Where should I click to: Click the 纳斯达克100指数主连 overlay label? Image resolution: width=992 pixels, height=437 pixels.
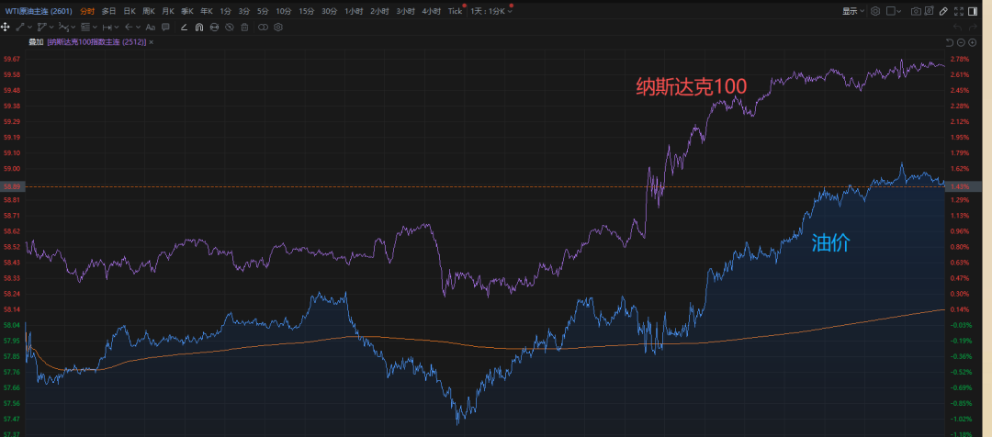click(x=96, y=41)
